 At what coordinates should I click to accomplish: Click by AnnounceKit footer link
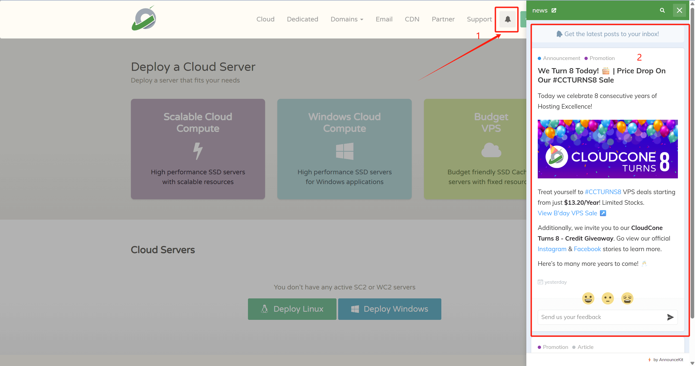(666, 359)
